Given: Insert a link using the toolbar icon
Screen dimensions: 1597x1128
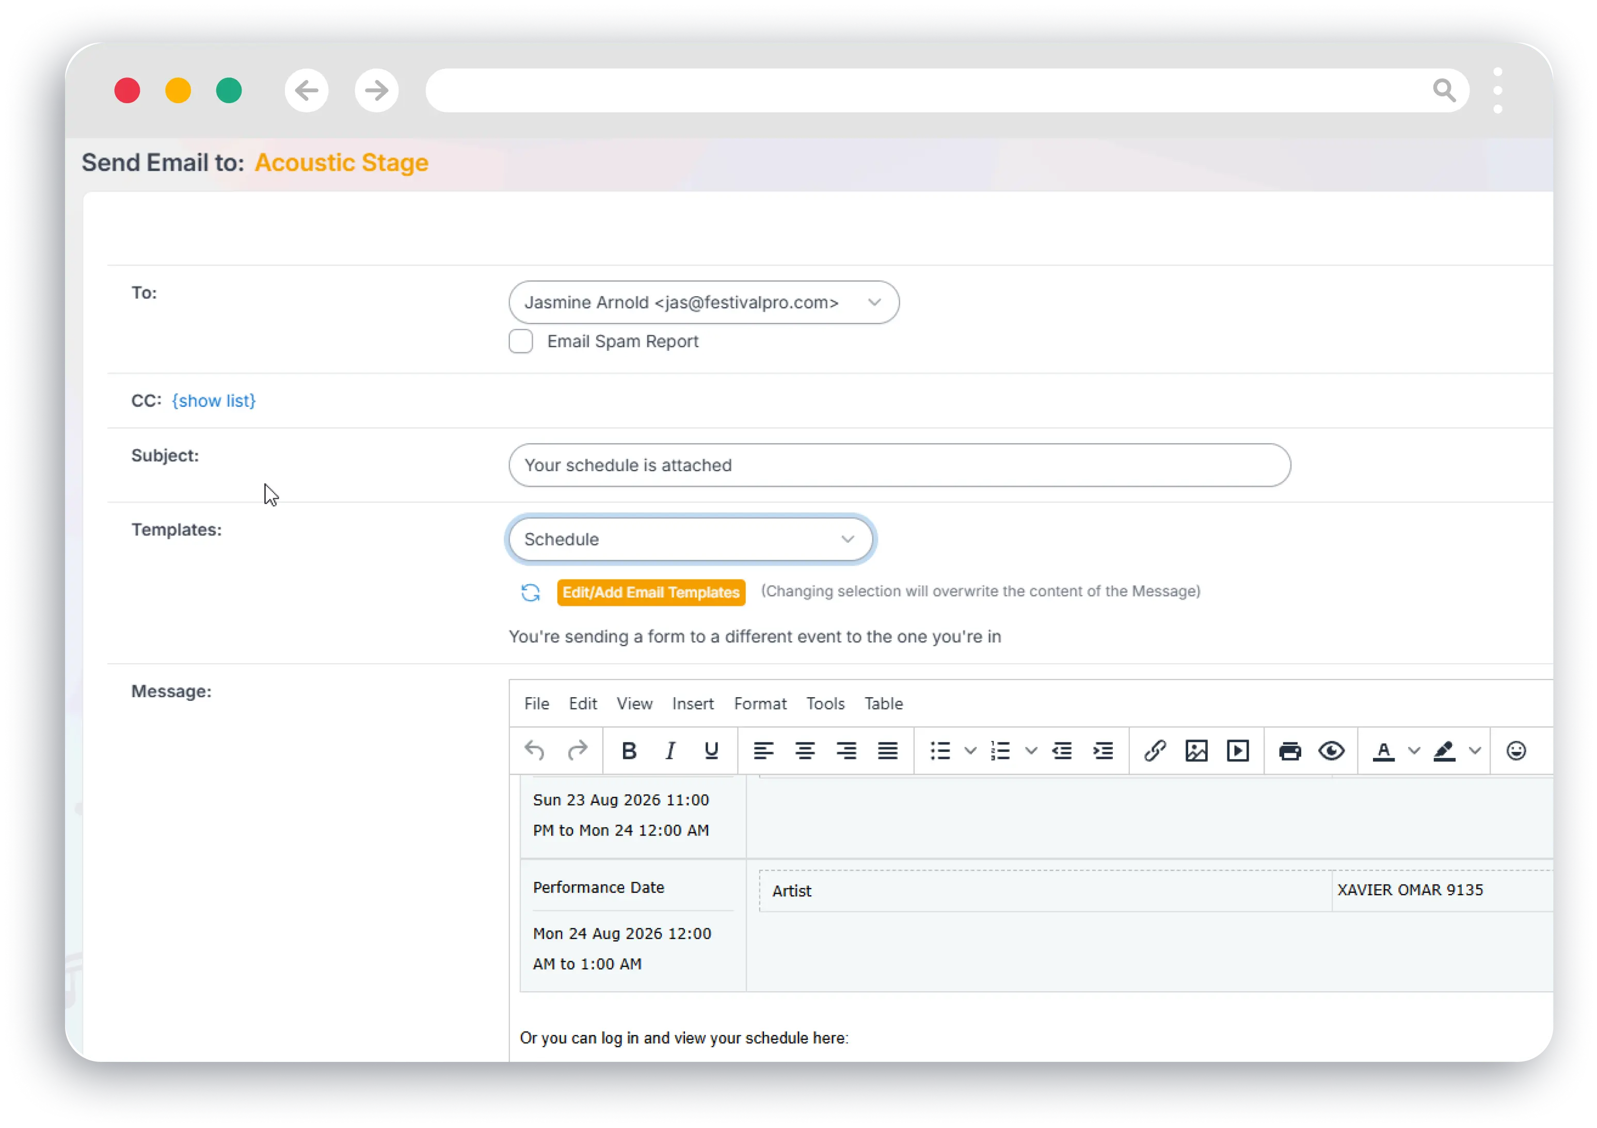Looking at the screenshot, I should [1156, 750].
